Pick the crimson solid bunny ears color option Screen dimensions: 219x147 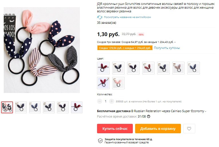pyautogui.click(x=103, y=83)
